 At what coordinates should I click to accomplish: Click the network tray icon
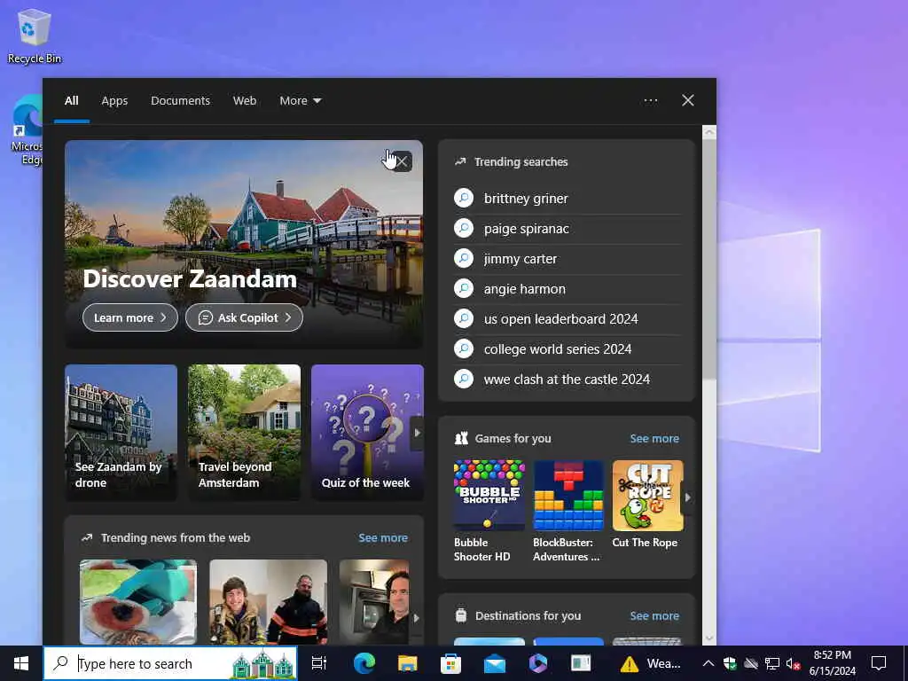pyautogui.click(x=772, y=663)
